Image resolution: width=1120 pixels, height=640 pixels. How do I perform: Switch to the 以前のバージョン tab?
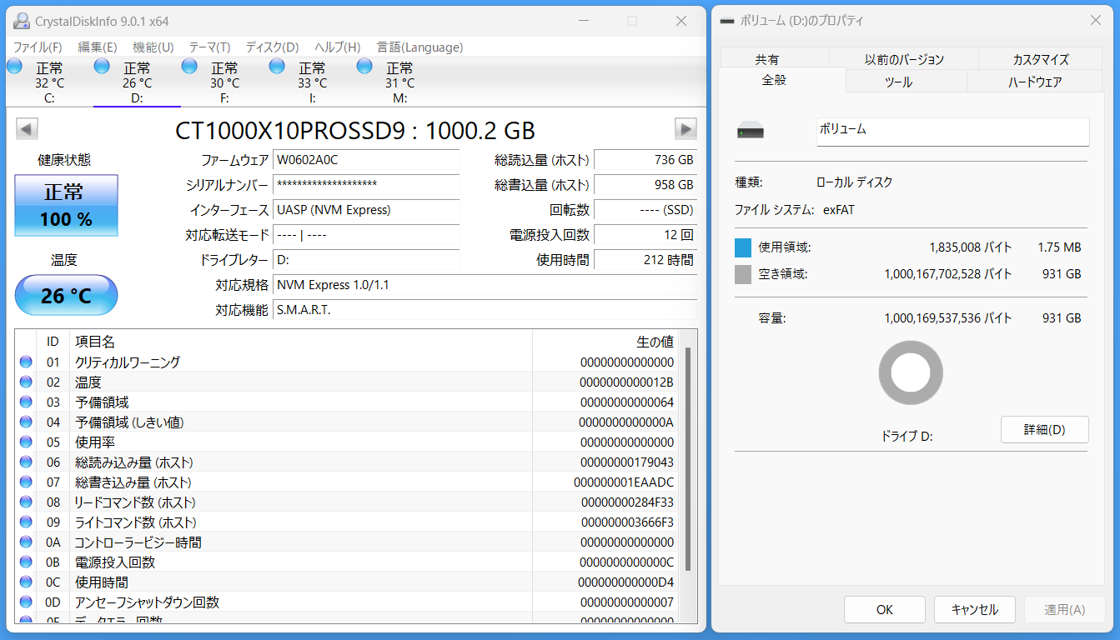pos(904,59)
